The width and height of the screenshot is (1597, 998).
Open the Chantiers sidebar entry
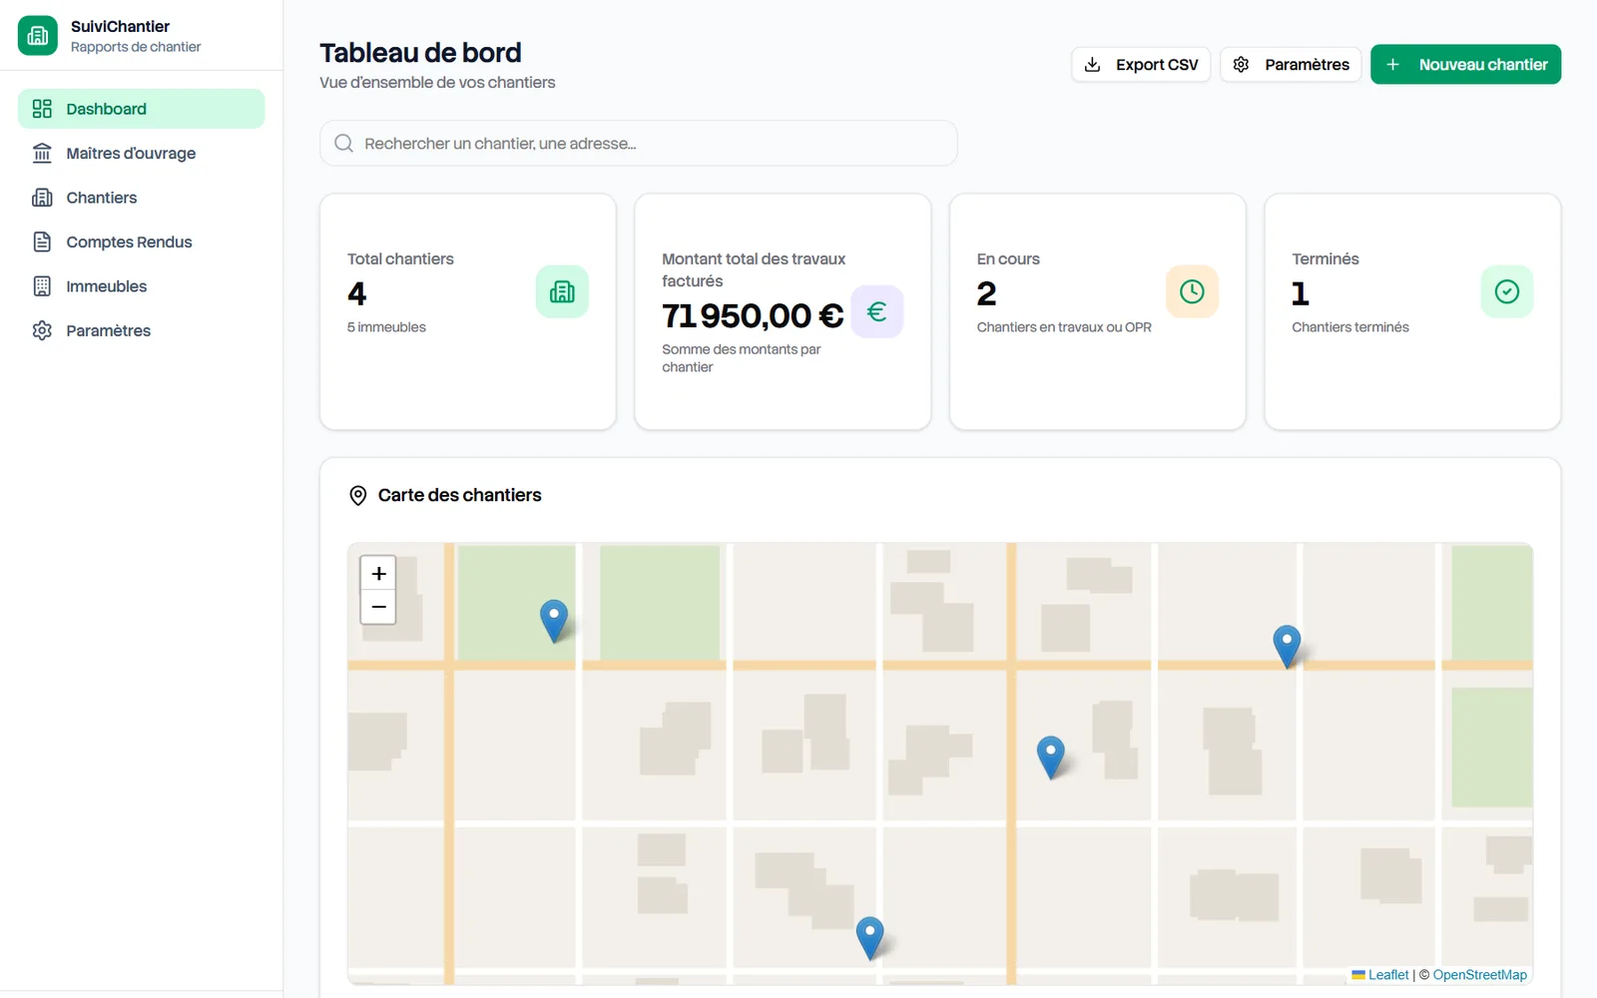[x=141, y=198]
